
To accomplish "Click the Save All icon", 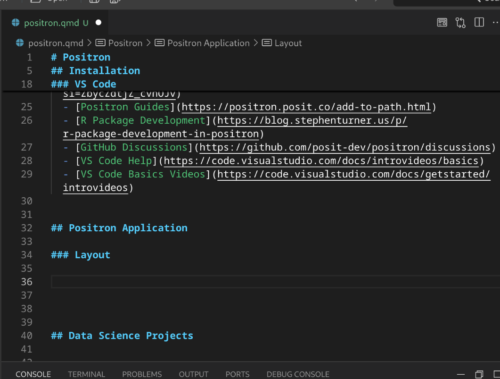I will 115,2.
